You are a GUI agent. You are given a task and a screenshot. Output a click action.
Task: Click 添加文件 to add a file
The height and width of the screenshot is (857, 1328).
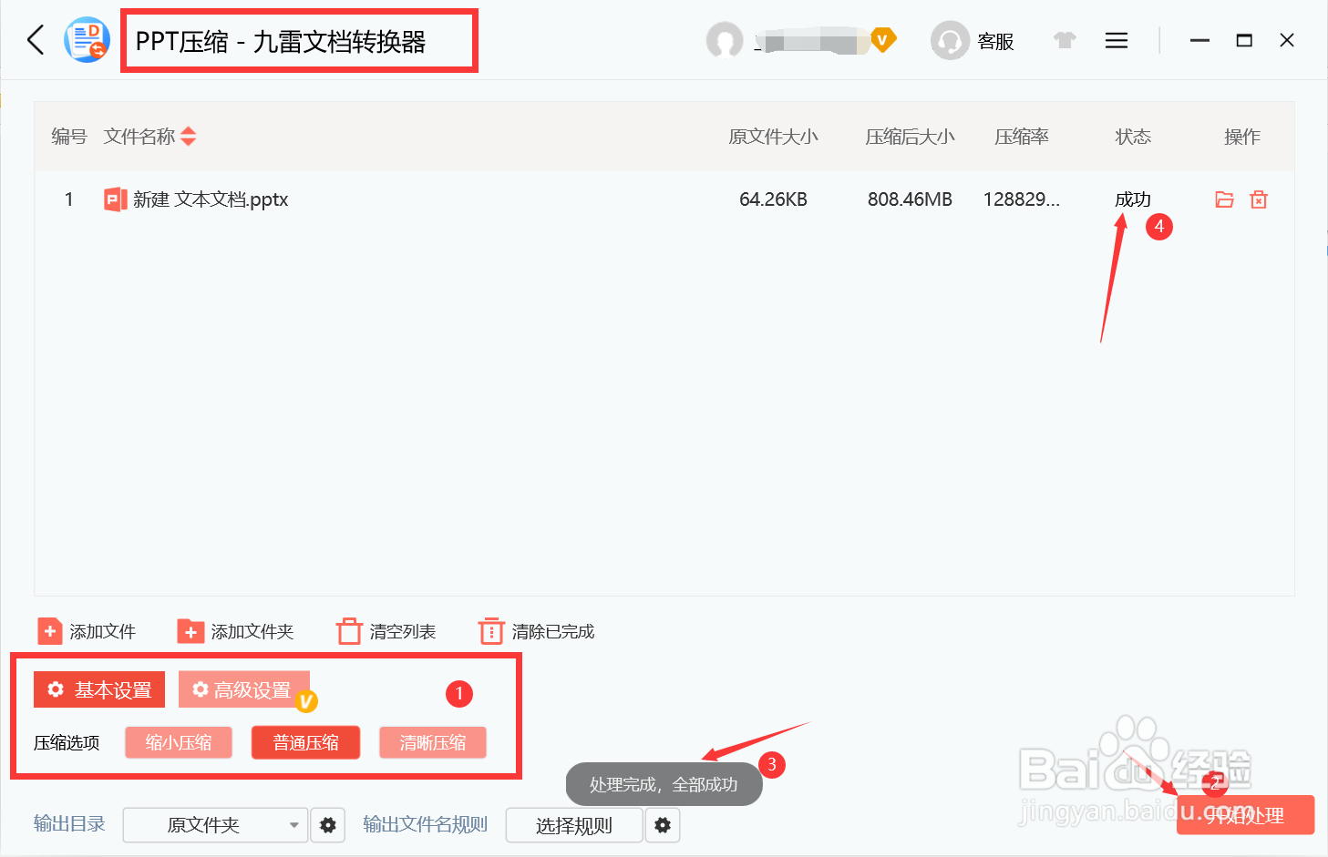87,631
